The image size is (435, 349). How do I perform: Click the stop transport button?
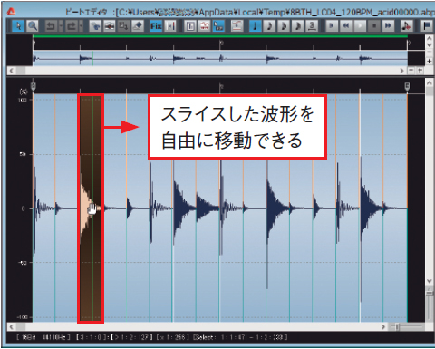click(x=374, y=26)
